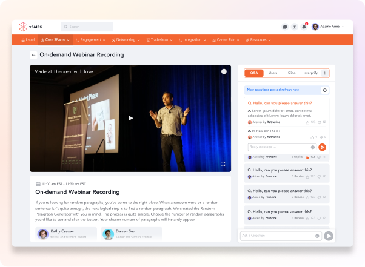The width and height of the screenshot is (365, 267).
Task: Toggle the orange like on first question
Action: (x=307, y=157)
